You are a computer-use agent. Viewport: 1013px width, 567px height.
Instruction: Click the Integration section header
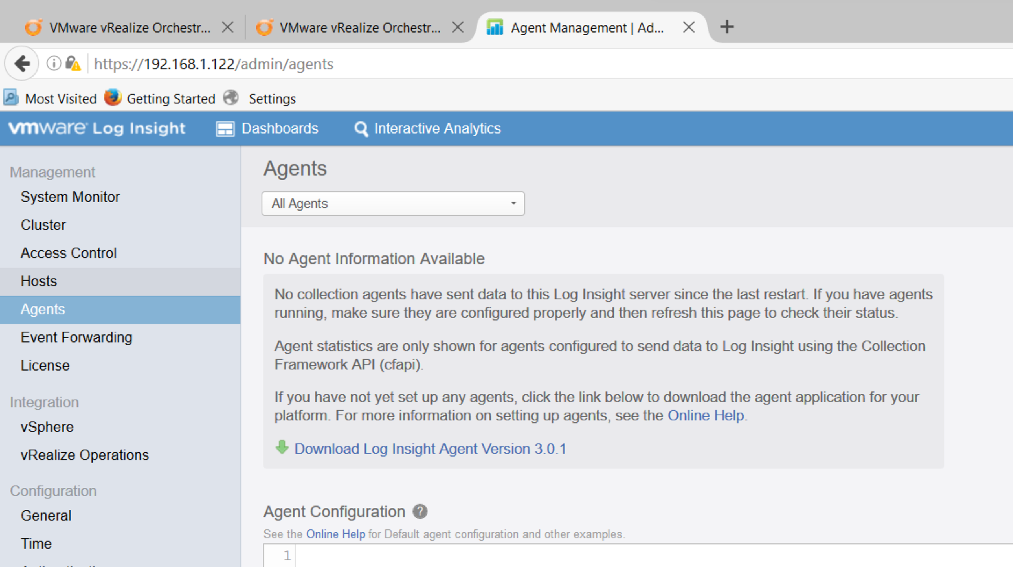pyautogui.click(x=45, y=403)
